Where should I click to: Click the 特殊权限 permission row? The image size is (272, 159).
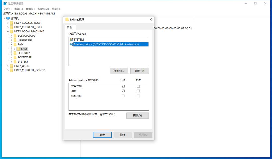click(x=109, y=96)
